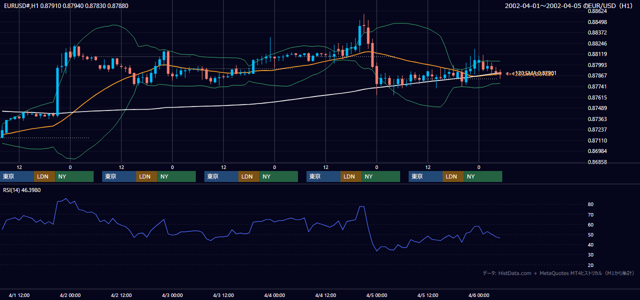This screenshot has width=640, height=300.
Task: Select the 4/2 12:00 time marker
Action: point(122,295)
